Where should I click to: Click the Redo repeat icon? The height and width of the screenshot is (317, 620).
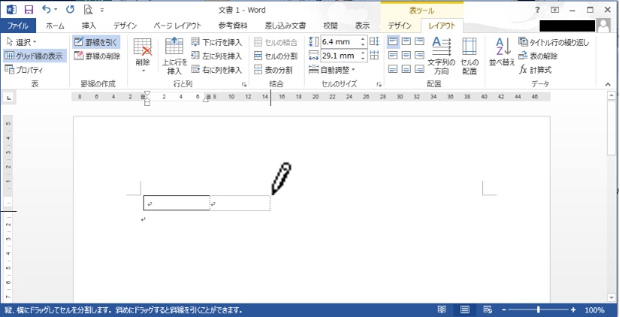tap(71, 10)
